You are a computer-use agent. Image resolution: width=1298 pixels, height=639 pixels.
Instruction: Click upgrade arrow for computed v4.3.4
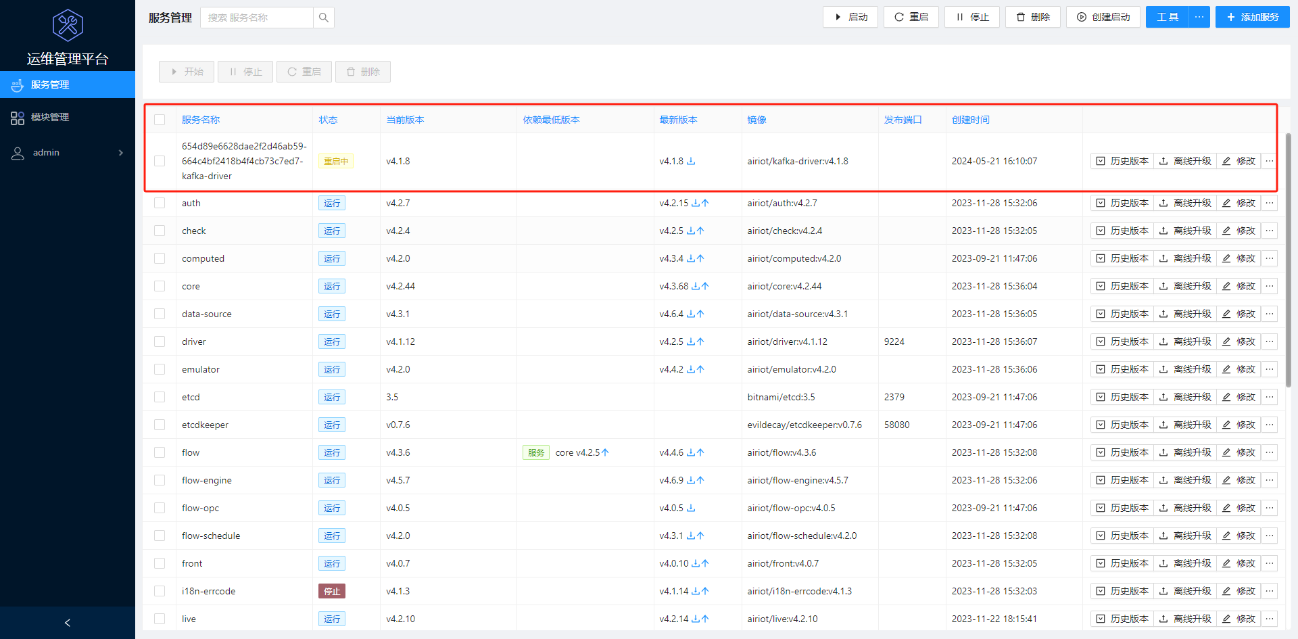tap(700, 258)
